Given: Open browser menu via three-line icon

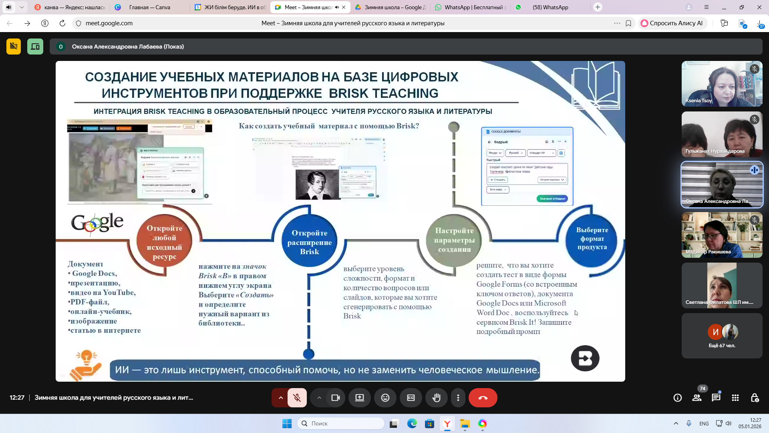Looking at the screenshot, I should point(707,7).
